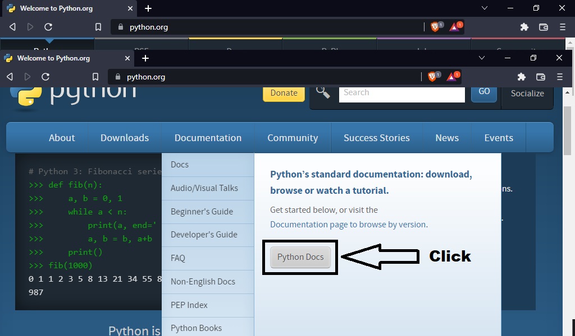This screenshot has width=575, height=336.
Task: Select Python Books submenu item
Action: [208, 328]
